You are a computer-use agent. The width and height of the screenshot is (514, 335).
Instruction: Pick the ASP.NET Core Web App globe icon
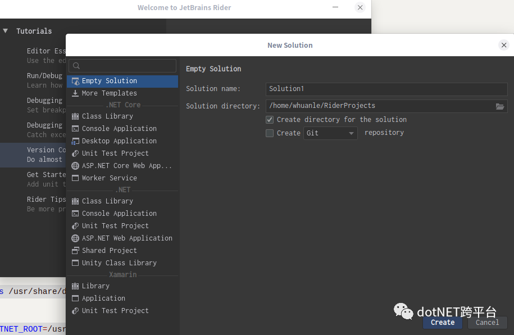point(75,166)
